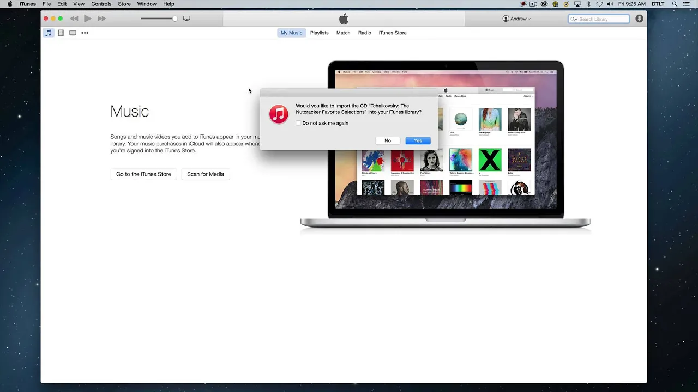
Task: Open the Downloads arrow icon
Action: [639, 19]
